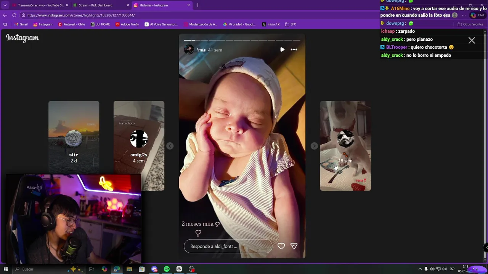
Task: Show hidden system tray icons
Action: (420, 269)
